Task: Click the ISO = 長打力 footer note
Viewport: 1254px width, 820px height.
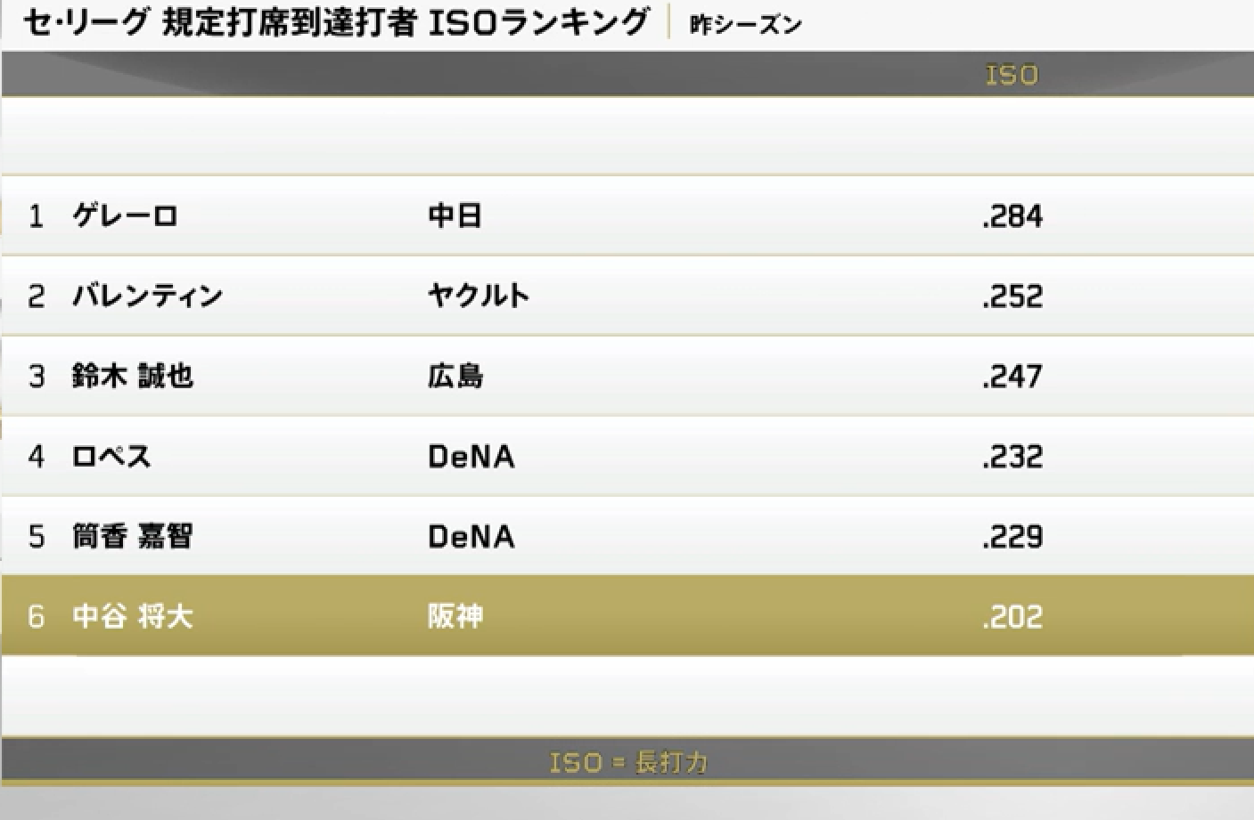Action: click(x=628, y=762)
